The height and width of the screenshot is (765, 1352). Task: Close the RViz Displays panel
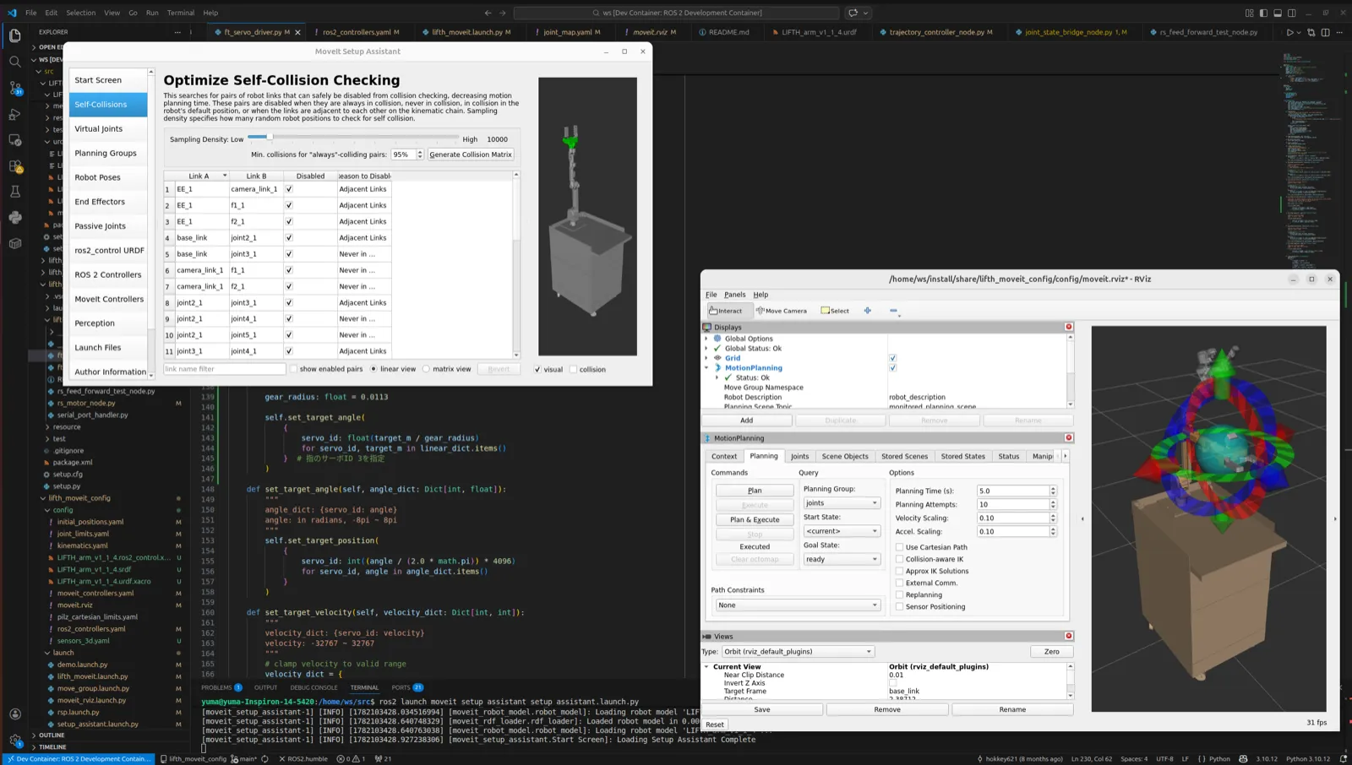point(1068,327)
